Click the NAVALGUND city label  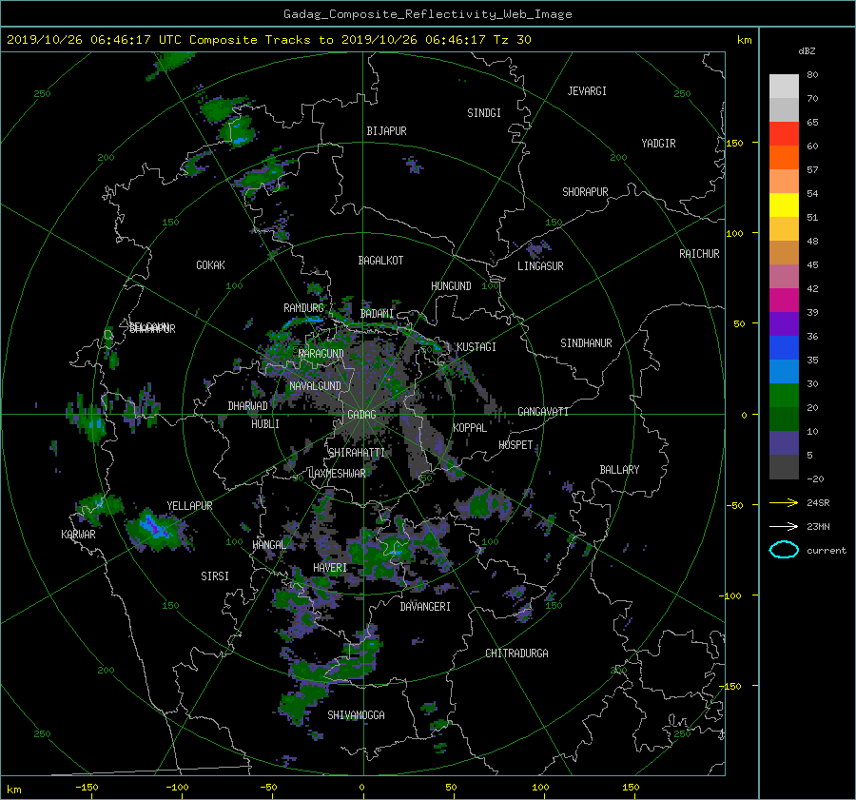pyautogui.click(x=315, y=386)
